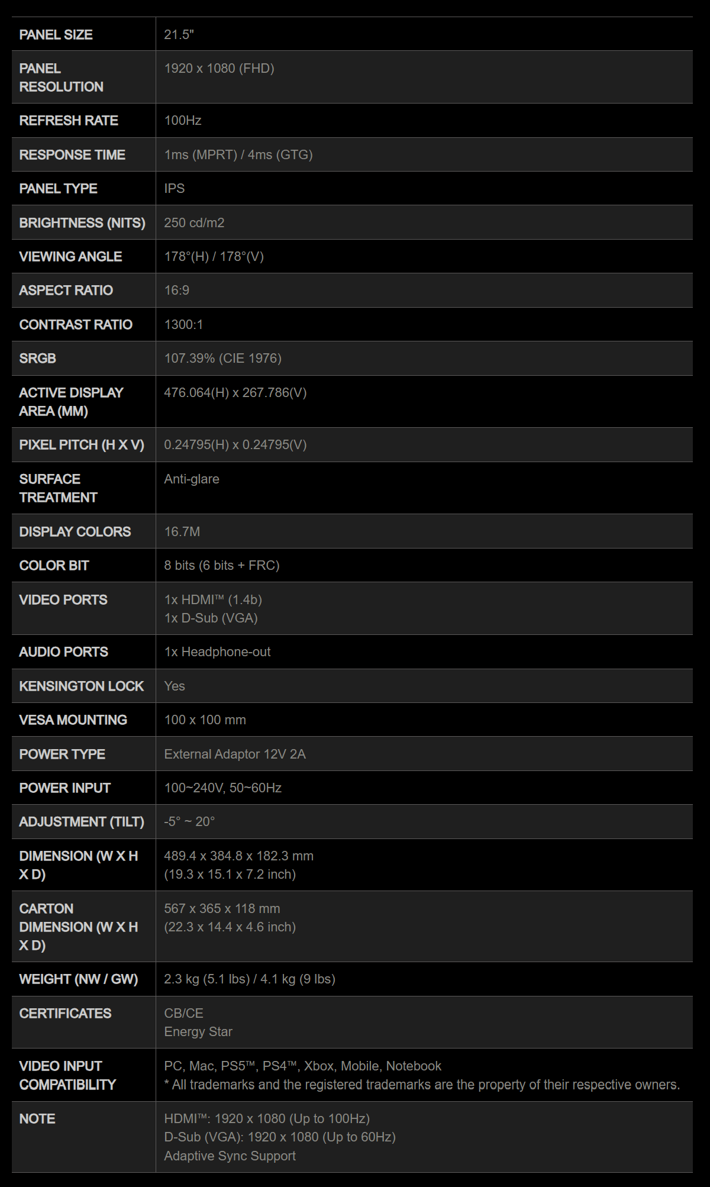Screen dimensions: 710x1187
Task: Select the 107.39% (CIE 1976) sRGB value
Action: (x=222, y=359)
